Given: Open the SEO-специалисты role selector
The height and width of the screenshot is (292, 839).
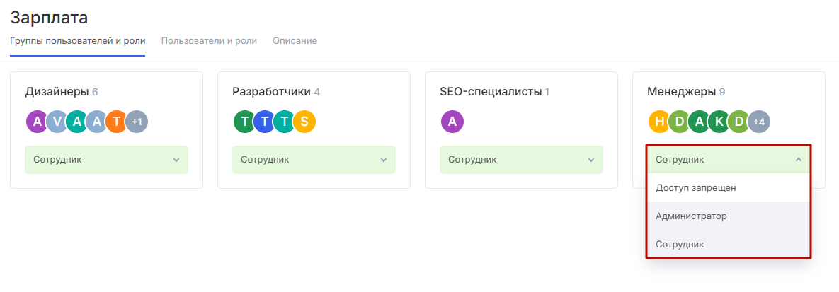Looking at the screenshot, I should click(521, 160).
